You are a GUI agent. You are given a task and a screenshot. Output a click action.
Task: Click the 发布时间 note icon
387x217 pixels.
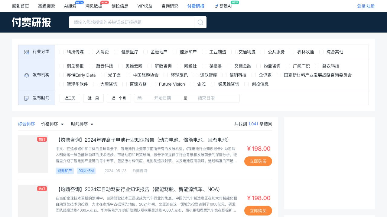27,98
